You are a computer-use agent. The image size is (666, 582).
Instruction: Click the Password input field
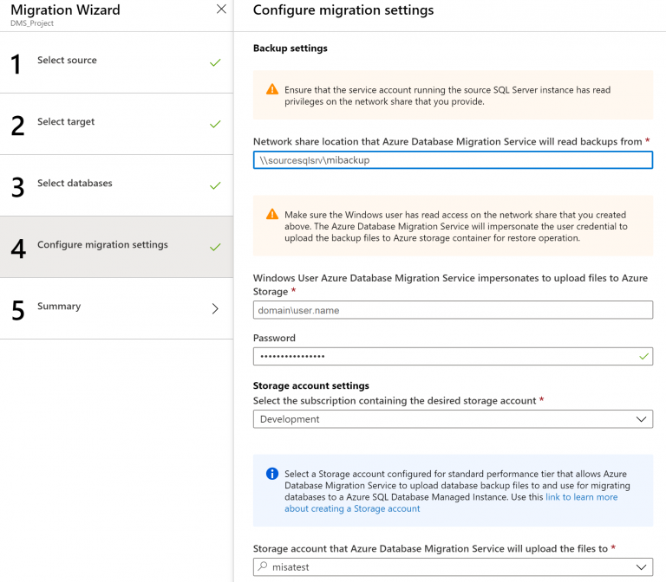(442, 357)
